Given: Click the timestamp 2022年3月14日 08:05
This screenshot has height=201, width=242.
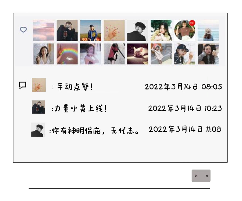Looking at the screenshot, I should pyautogui.click(x=183, y=87).
